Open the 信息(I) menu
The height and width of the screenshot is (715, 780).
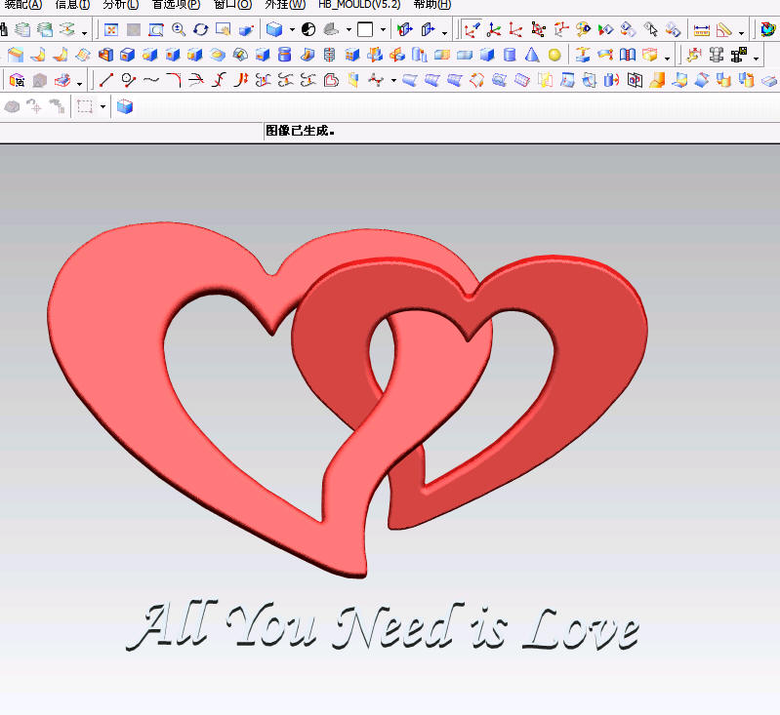[x=72, y=5]
